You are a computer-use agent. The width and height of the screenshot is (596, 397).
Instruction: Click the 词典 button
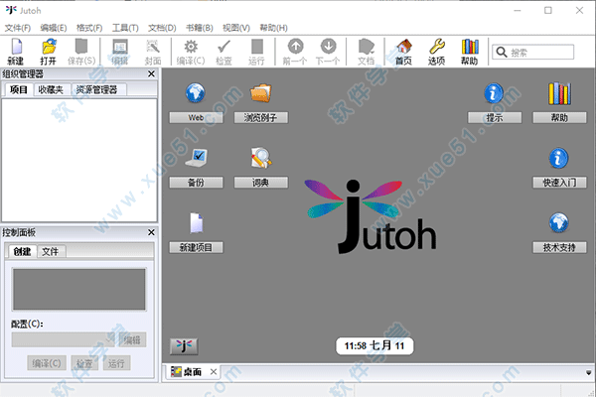click(x=260, y=183)
